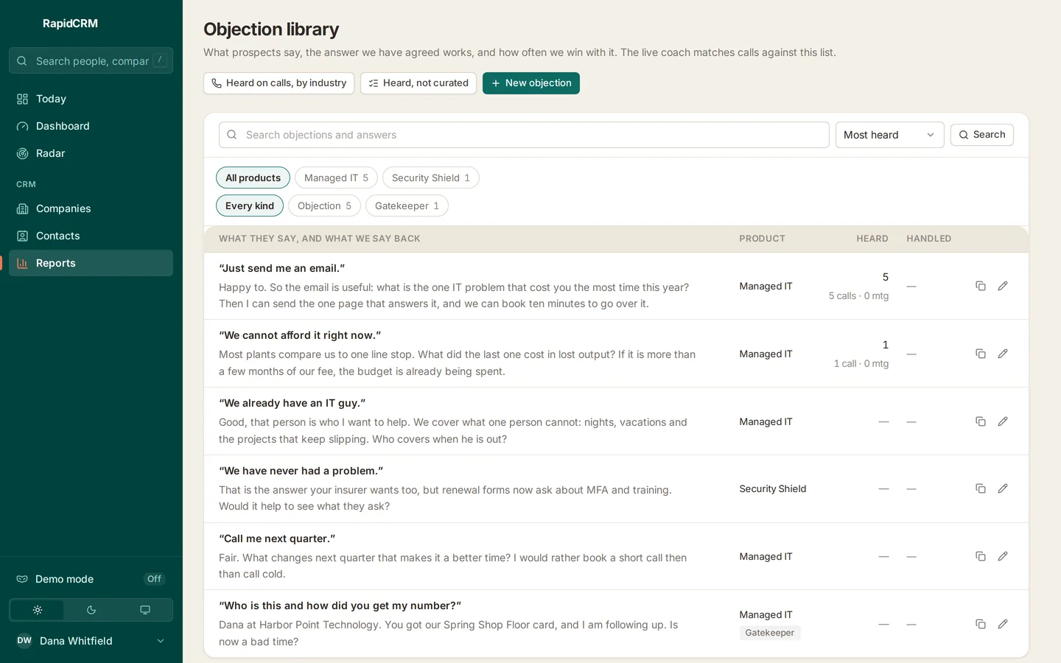Switch to light theme sun icon

(38, 610)
